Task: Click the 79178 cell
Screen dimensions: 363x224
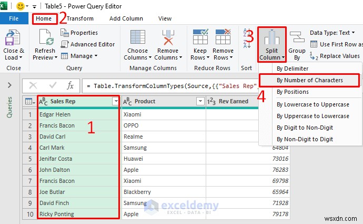Action: point(248,214)
